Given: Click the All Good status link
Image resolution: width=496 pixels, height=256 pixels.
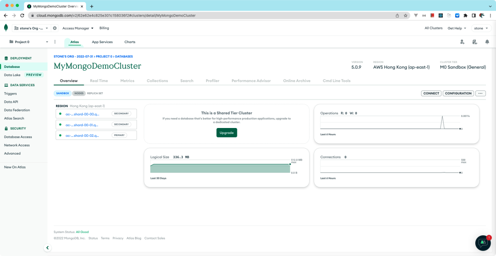Looking at the screenshot, I should pos(82,232).
